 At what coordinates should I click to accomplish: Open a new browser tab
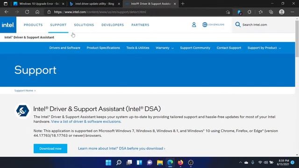[183, 4]
